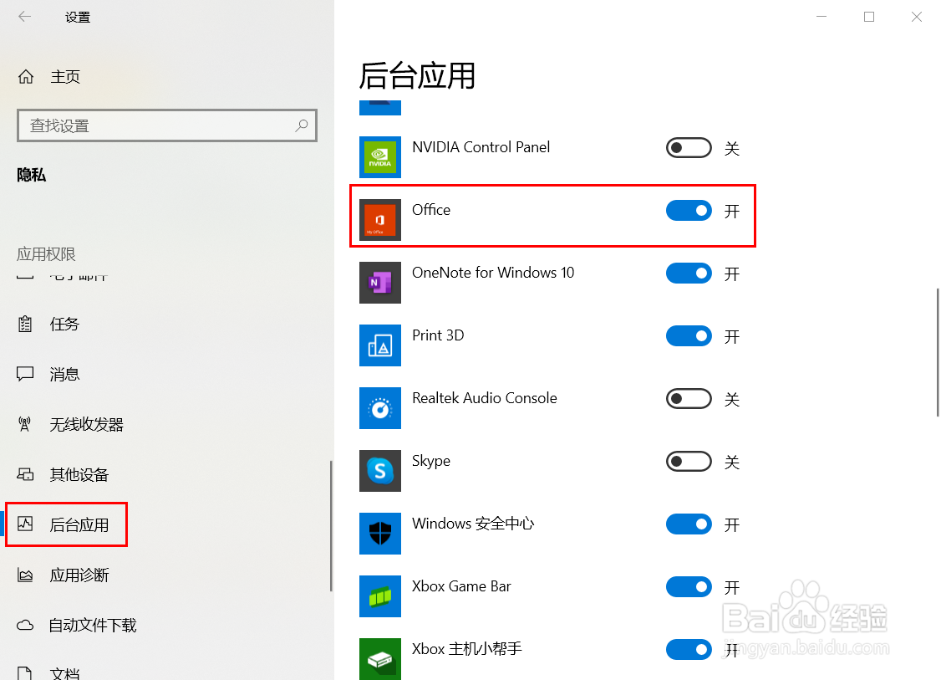Turn on NVIDIA Control Panel background toggle
The width and height of the screenshot is (941, 680).
pyautogui.click(x=689, y=148)
